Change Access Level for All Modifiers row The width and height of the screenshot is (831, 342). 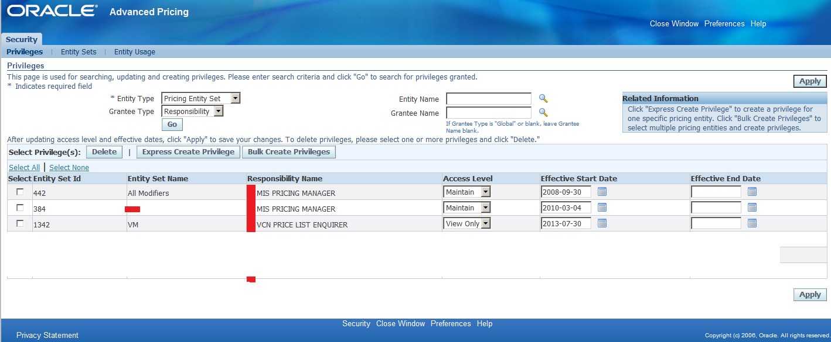pos(467,192)
